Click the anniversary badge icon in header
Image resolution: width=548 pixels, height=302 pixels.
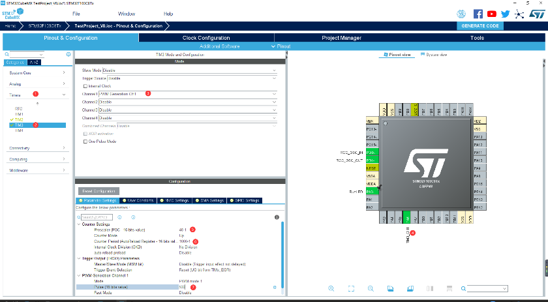[x=461, y=14]
